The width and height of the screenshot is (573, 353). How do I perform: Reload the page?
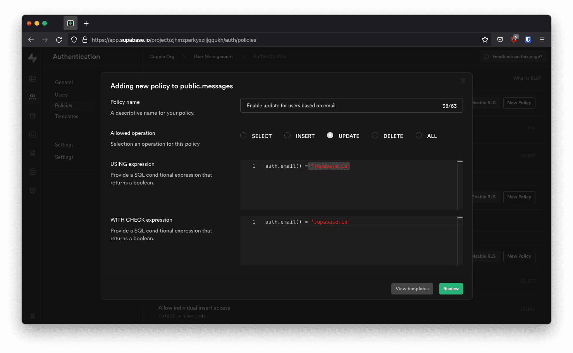pos(59,40)
